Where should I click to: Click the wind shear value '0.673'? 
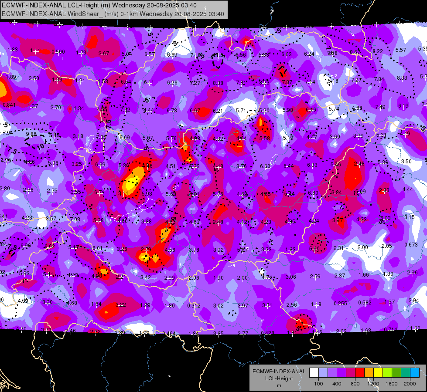(x=411, y=244)
